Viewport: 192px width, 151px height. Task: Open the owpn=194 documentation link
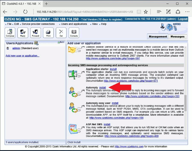point(116,118)
